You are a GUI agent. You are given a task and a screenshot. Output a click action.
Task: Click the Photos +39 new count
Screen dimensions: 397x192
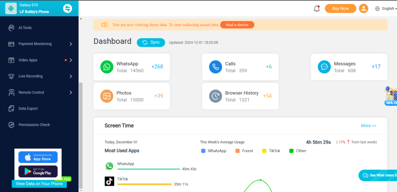click(x=159, y=96)
